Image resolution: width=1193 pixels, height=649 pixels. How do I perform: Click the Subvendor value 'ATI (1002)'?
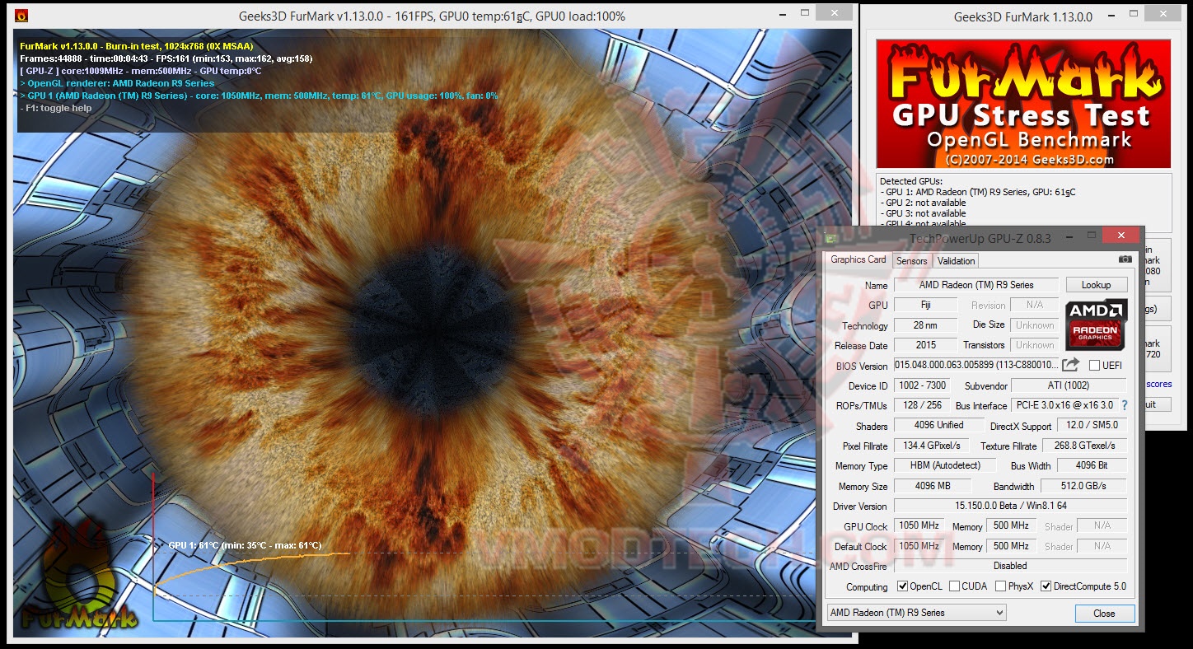[1068, 385]
